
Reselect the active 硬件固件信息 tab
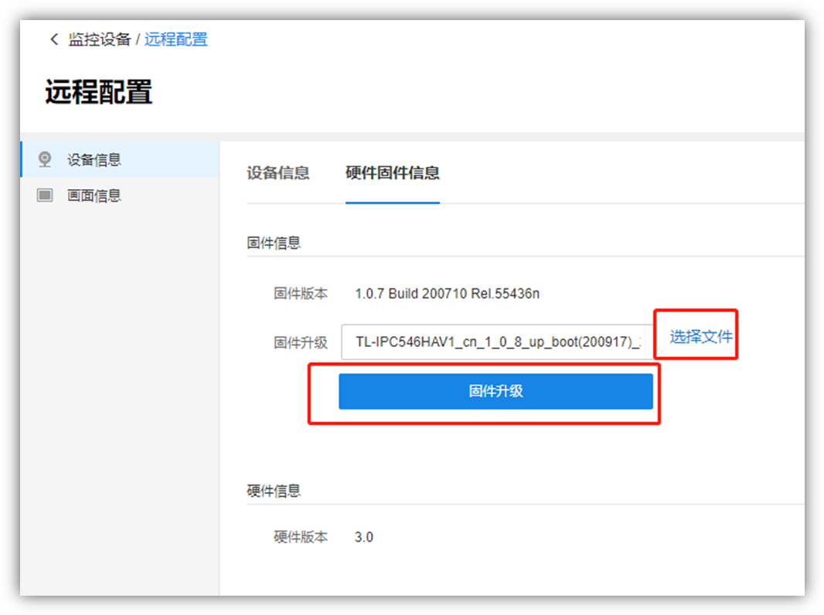(393, 174)
